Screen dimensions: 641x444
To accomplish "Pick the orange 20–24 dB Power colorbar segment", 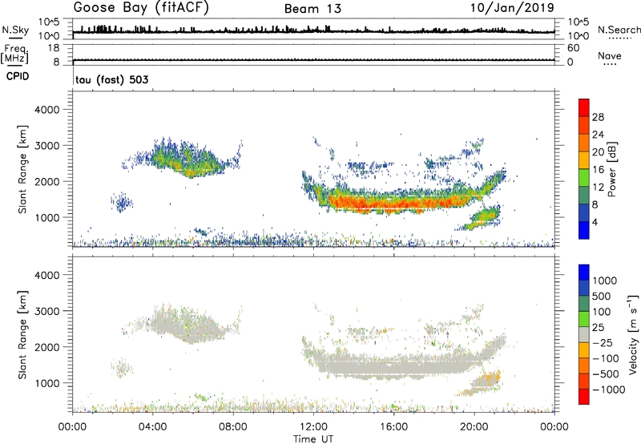I will coord(584,143).
